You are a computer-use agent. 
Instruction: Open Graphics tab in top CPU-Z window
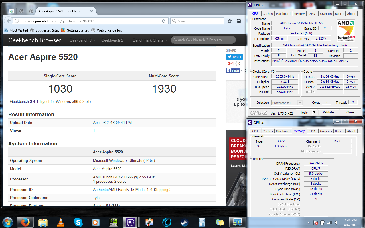pos(326,13)
